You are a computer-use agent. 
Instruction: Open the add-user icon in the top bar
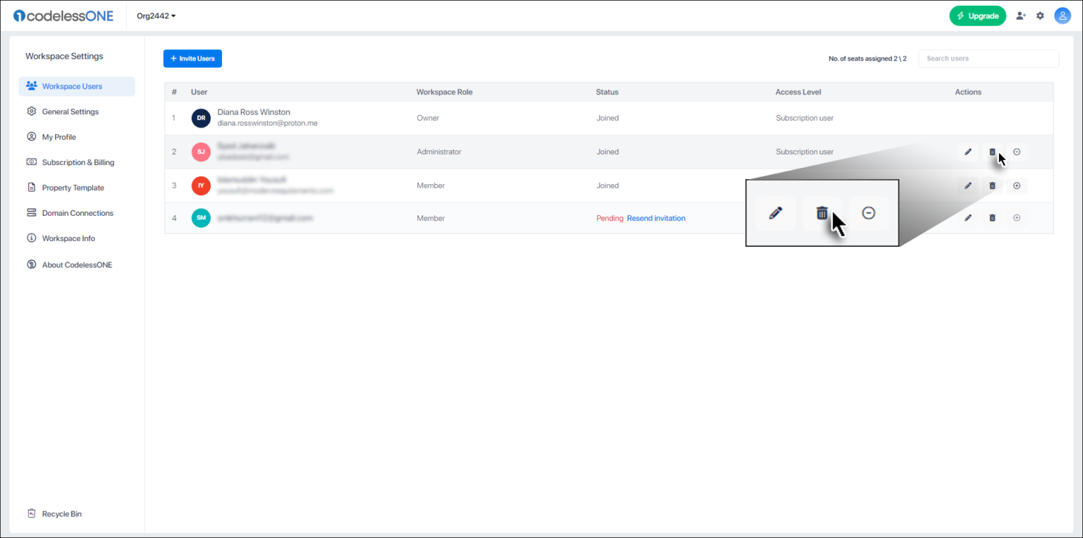[1020, 15]
